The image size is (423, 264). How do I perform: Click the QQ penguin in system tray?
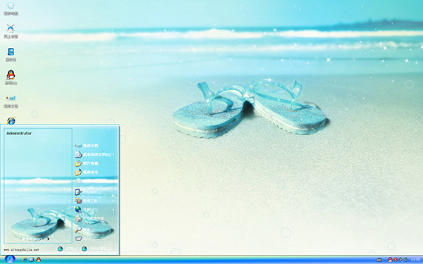coord(390,260)
